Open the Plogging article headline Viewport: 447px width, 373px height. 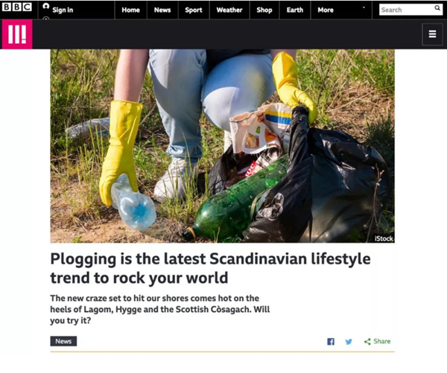(210, 268)
